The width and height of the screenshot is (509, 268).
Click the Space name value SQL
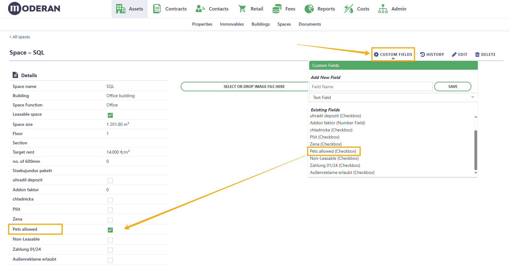tap(110, 86)
